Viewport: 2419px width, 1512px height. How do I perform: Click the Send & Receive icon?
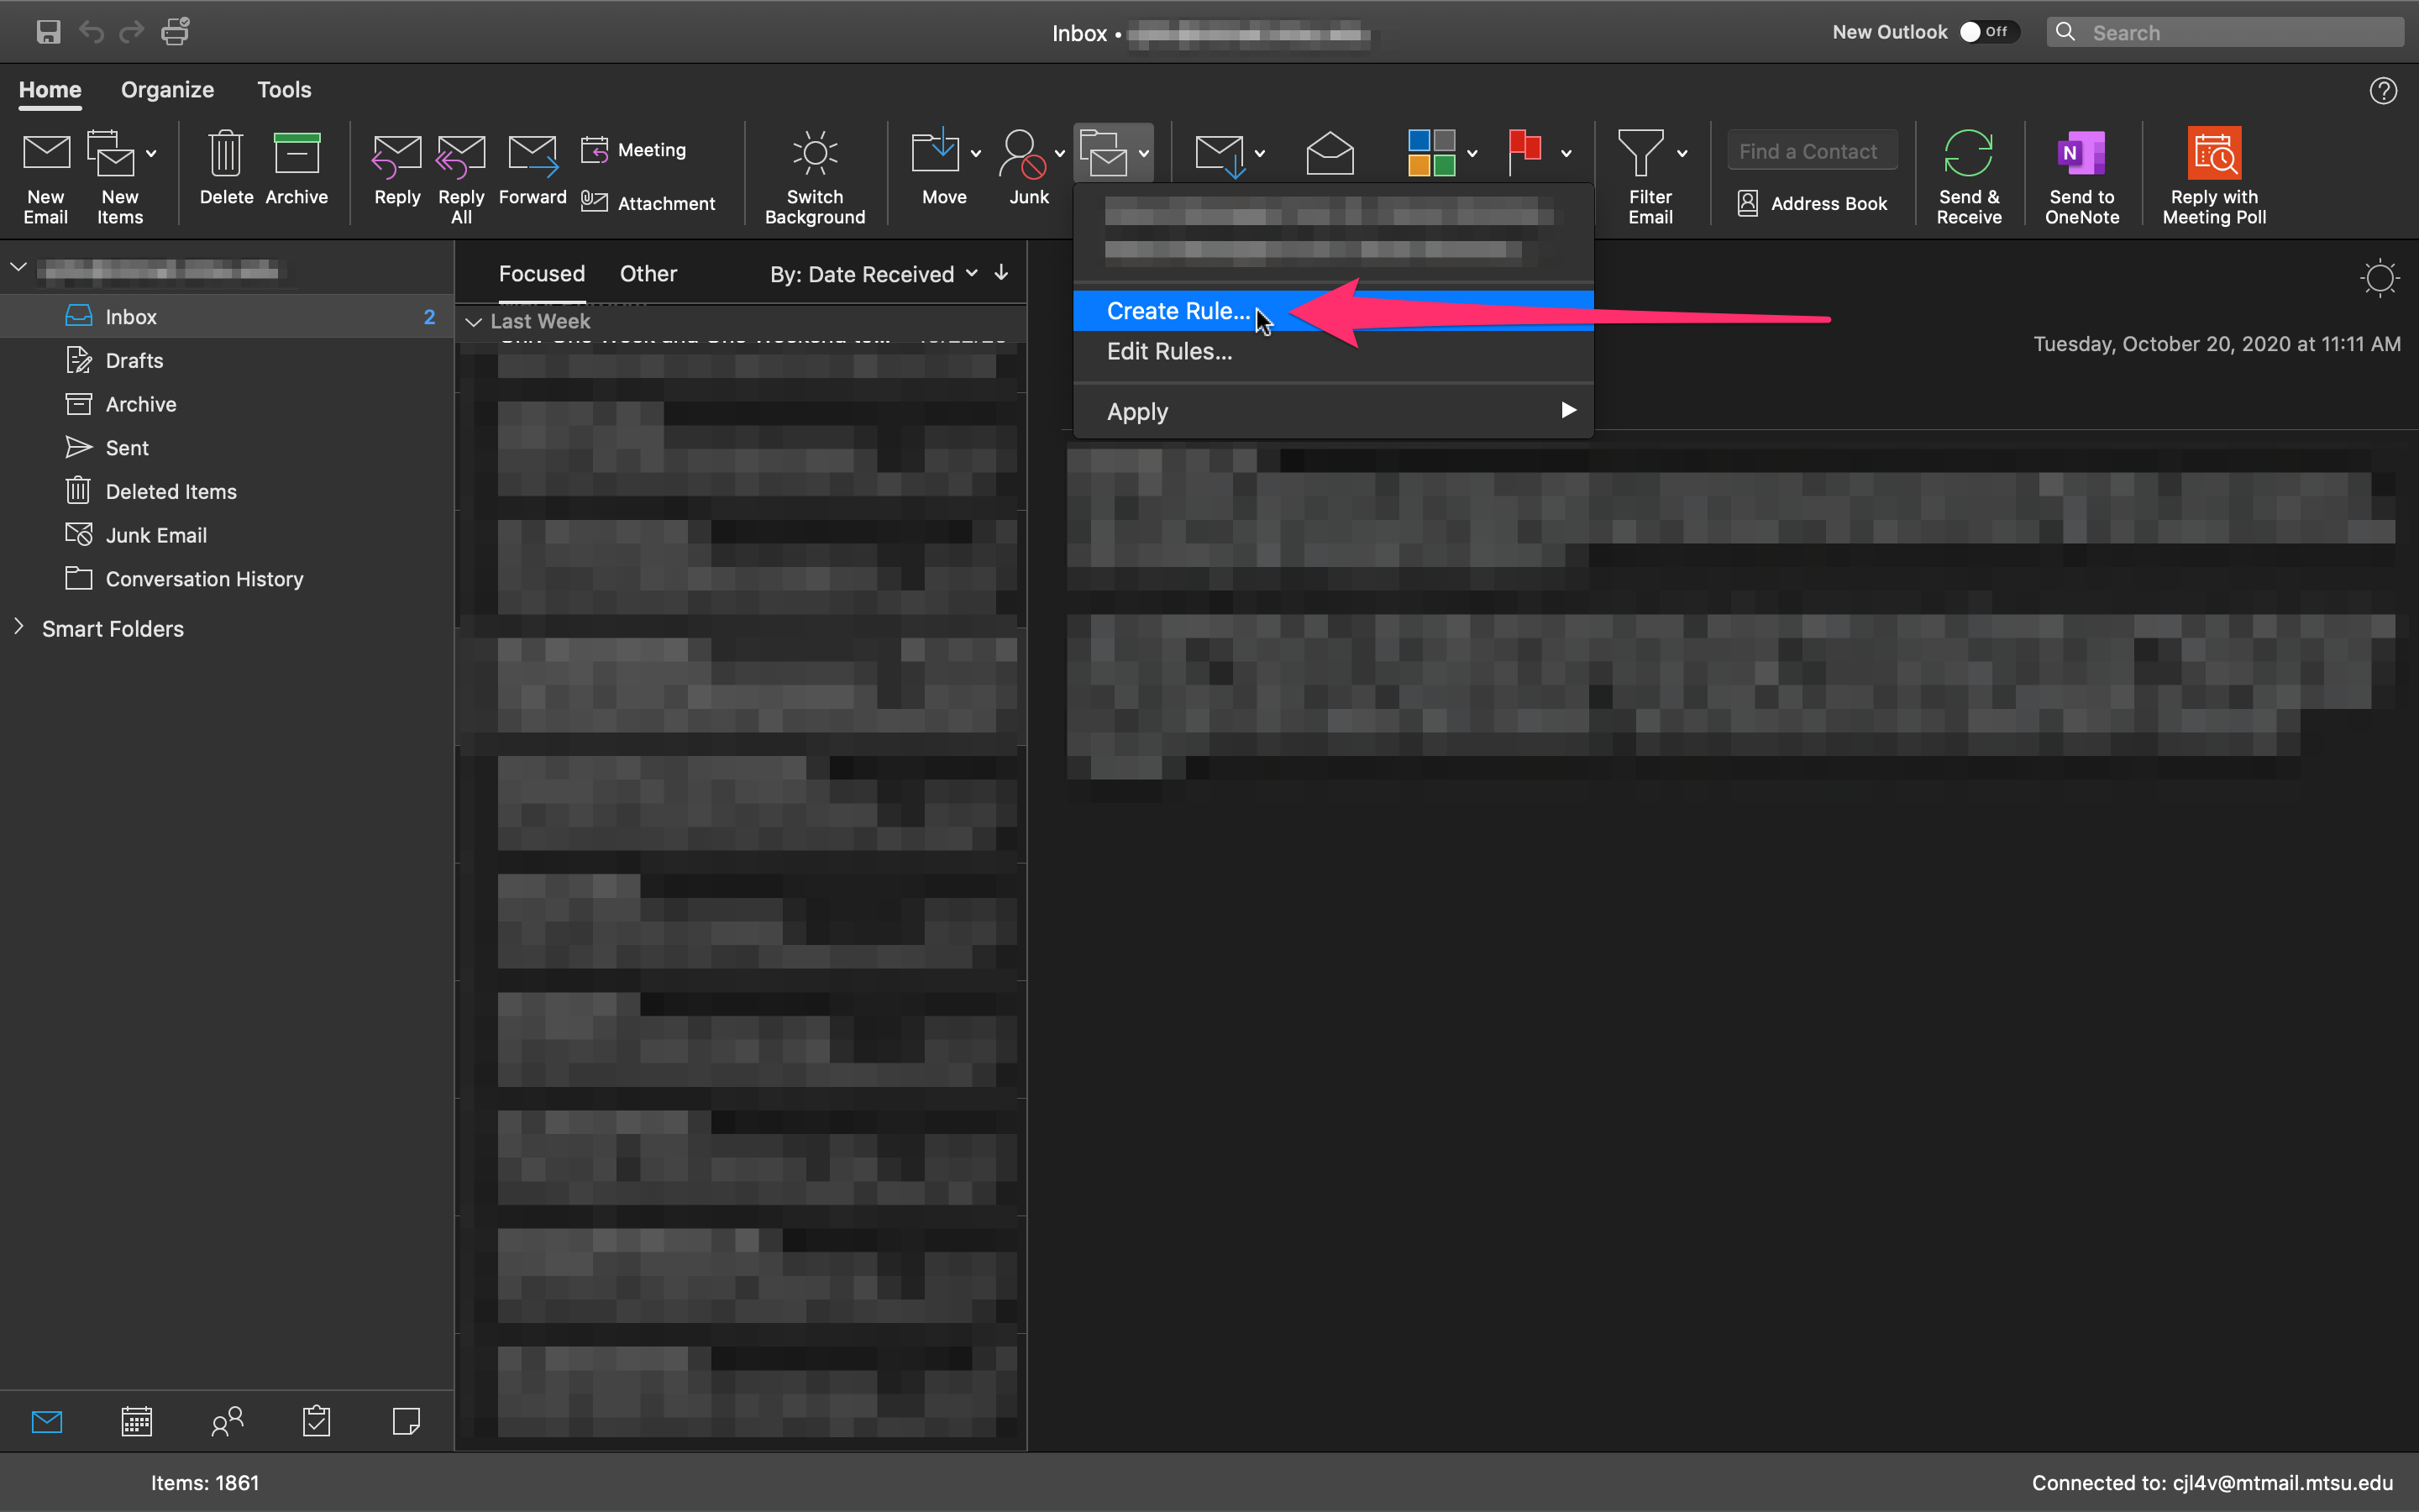tap(1968, 153)
